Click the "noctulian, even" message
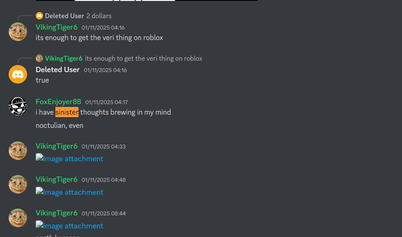 pyautogui.click(x=60, y=125)
